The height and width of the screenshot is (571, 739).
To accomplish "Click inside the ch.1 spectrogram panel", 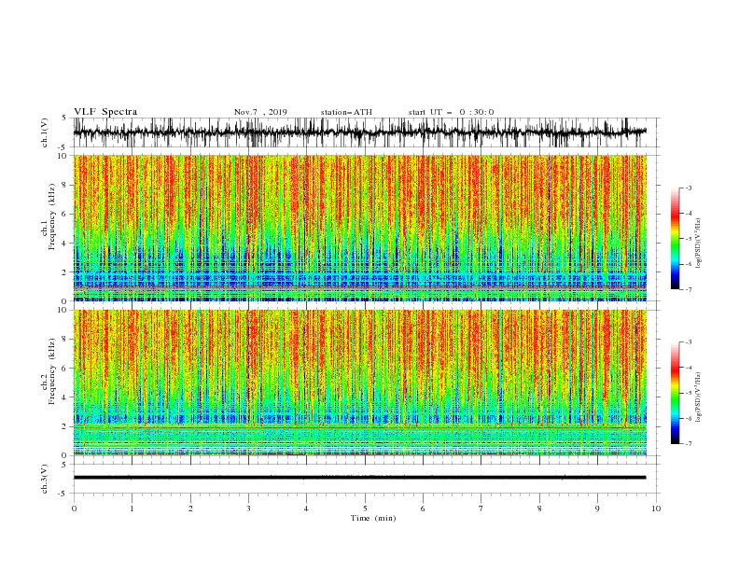I will pos(359,228).
